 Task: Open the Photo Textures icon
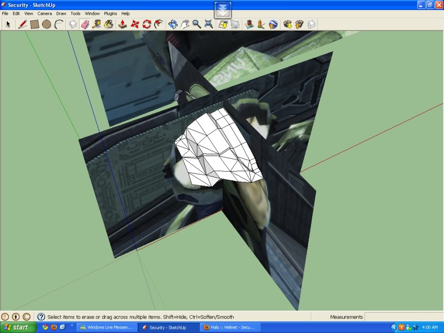[x=261, y=24]
